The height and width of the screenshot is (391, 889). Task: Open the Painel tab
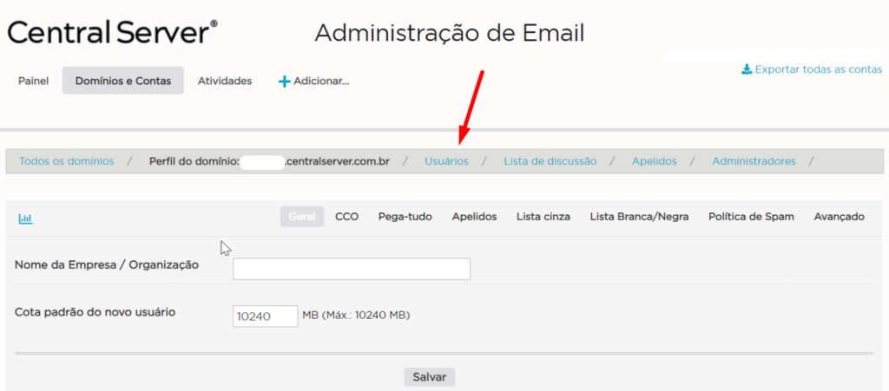34,81
